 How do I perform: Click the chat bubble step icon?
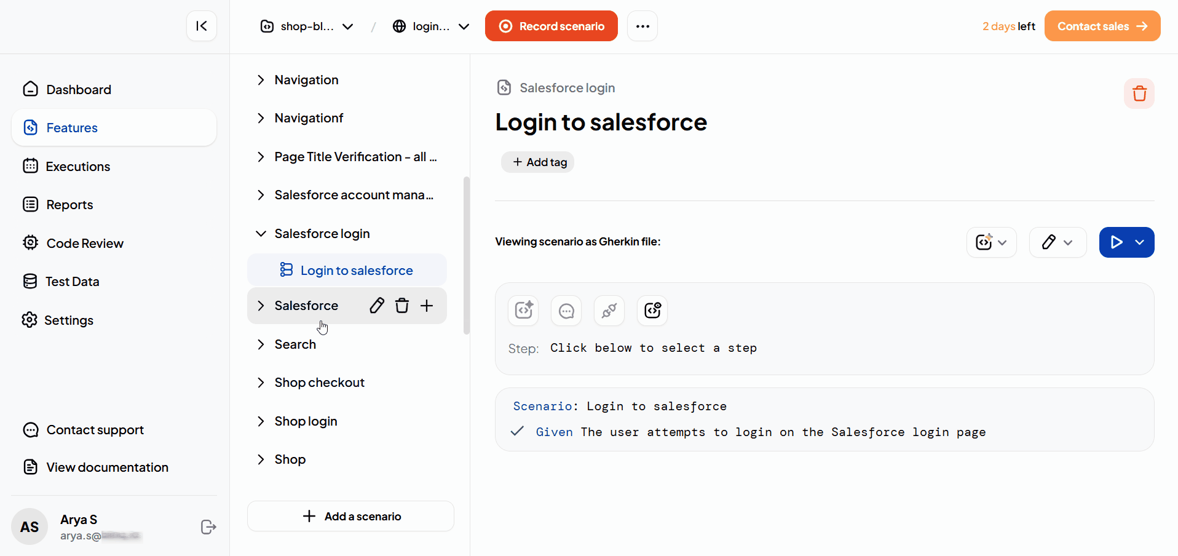pyautogui.click(x=566, y=311)
